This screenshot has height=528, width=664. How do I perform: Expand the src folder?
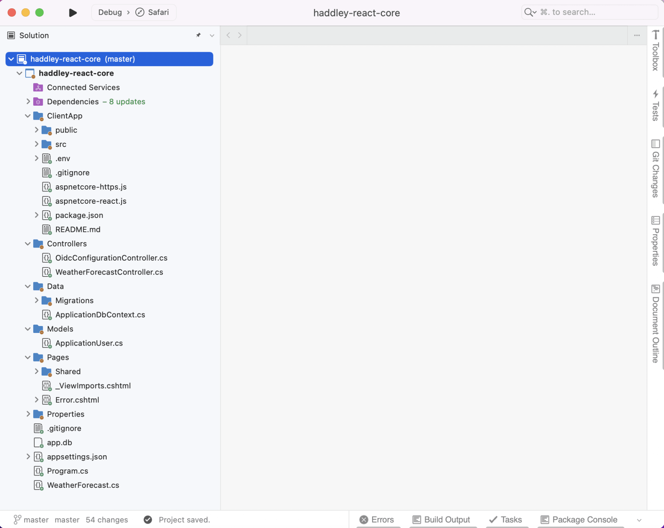(36, 144)
